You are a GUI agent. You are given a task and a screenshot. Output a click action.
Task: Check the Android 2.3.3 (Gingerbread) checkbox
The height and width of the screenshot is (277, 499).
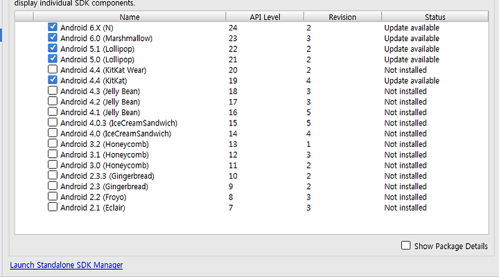pyautogui.click(x=53, y=175)
